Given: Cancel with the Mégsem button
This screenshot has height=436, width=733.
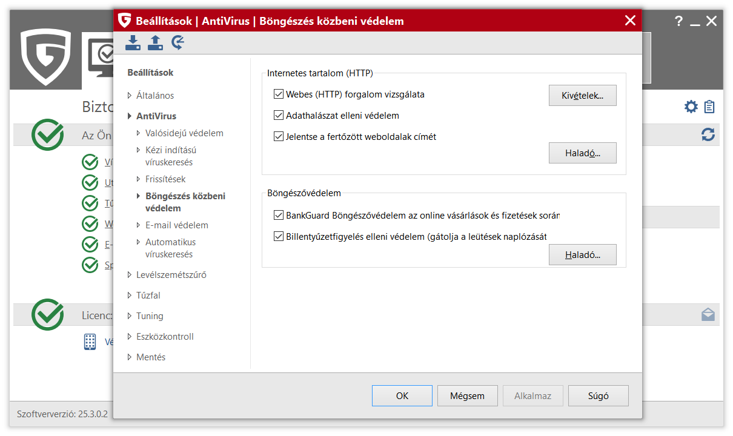Looking at the screenshot, I should [468, 396].
